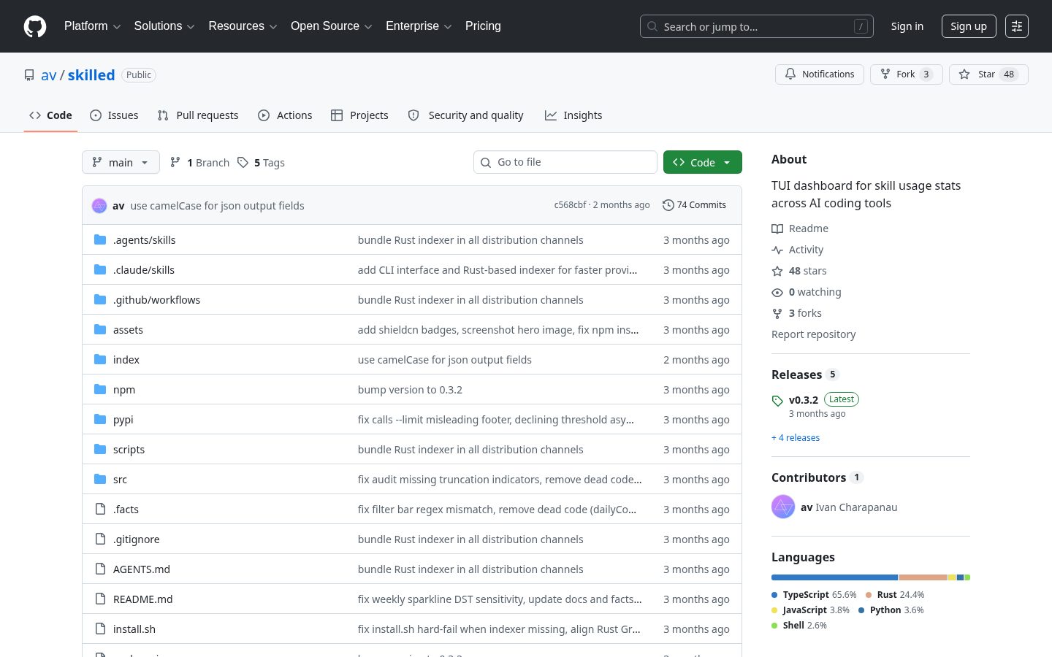Screen dimensions: 1052x657
Task: Click the TypeScript blue language bar segment
Action: click(x=834, y=577)
